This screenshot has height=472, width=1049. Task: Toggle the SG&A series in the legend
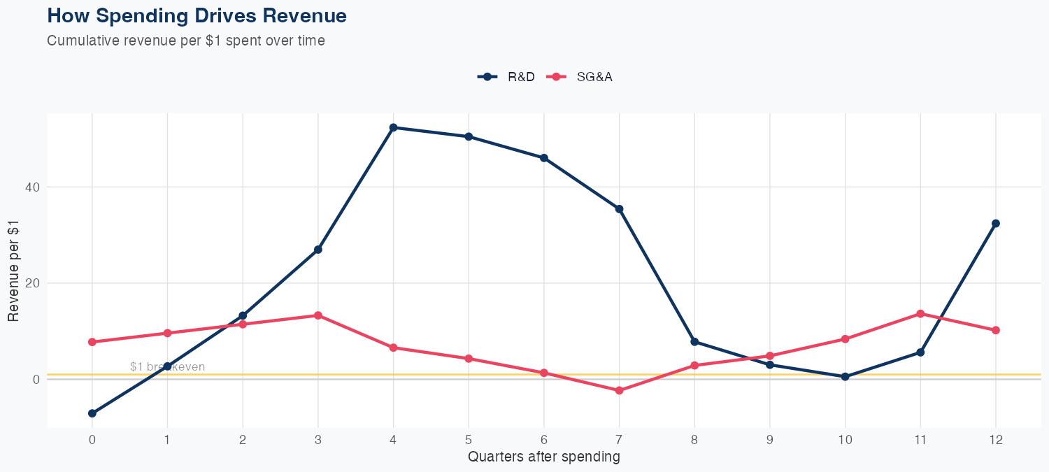coord(594,77)
